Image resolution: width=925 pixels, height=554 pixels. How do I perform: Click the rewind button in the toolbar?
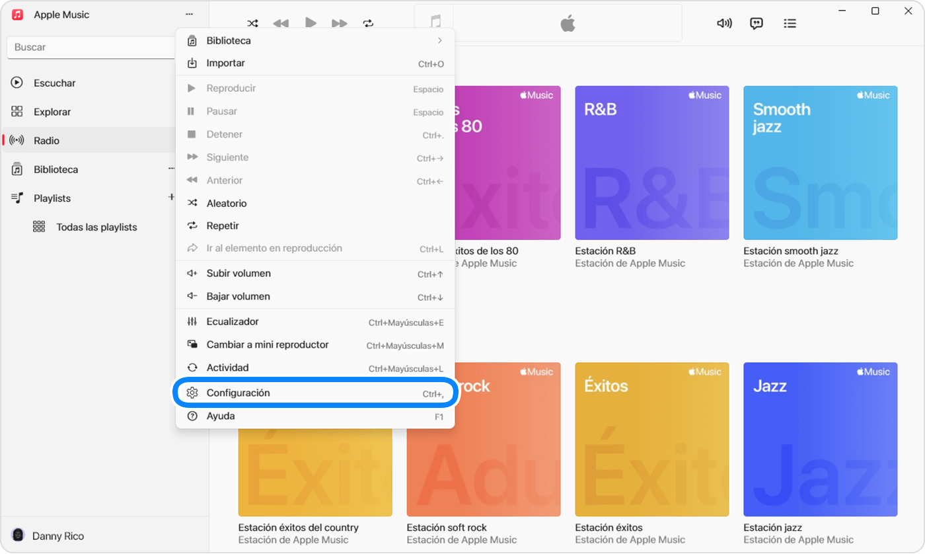tap(281, 23)
